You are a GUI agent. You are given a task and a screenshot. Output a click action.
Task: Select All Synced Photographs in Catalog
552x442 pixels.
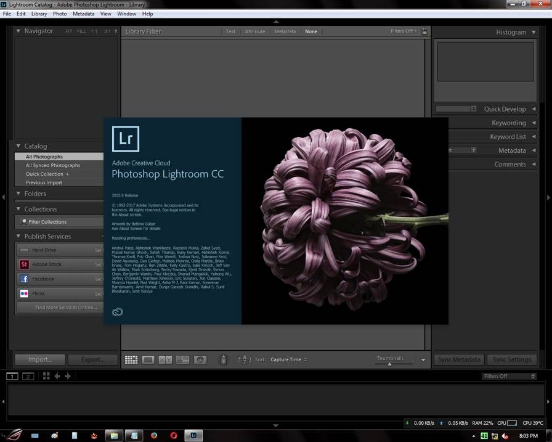[53, 165]
